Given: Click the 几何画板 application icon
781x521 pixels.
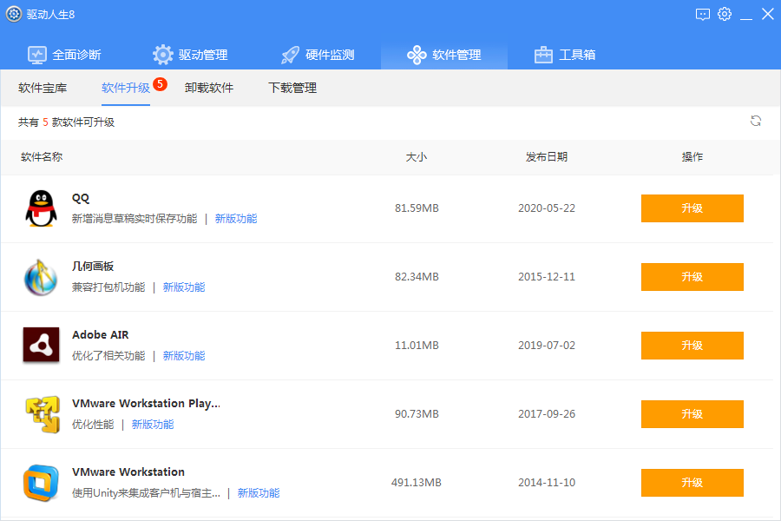Looking at the screenshot, I should 40,277.
